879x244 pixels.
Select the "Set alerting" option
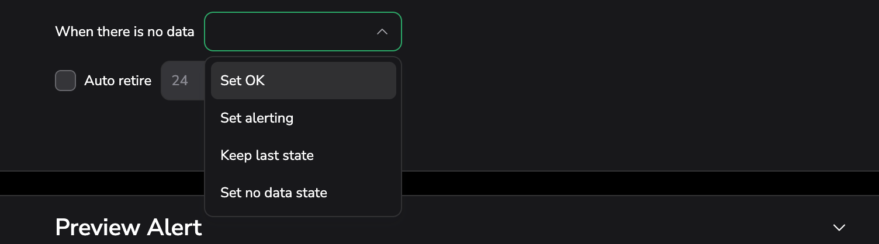pyautogui.click(x=303, y=118)
